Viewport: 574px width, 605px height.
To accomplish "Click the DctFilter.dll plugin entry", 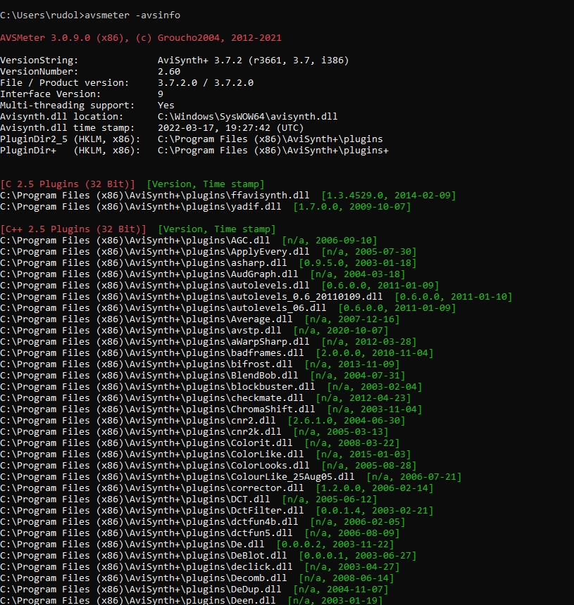I will (152, 511).
